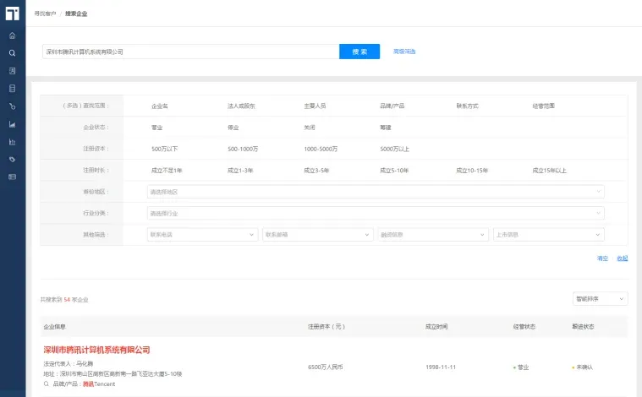
Task: Select 筹建 company status filter
Action: tap(385, 128)
